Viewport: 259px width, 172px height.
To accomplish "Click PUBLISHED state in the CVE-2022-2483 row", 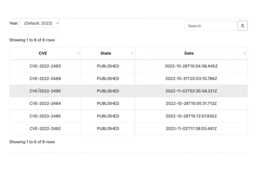I will (108, 66).
